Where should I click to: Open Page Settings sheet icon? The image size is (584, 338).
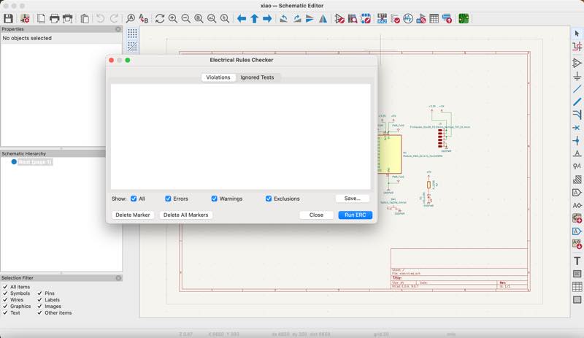pos(42,18)
